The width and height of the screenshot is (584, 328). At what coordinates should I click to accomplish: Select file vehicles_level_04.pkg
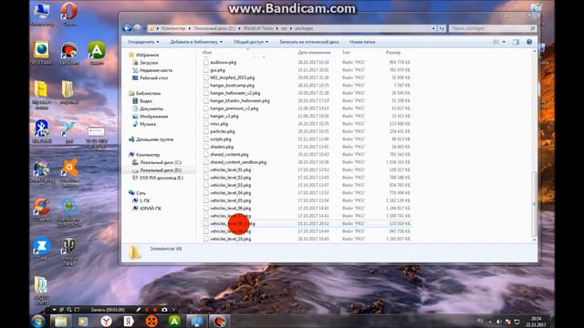pyautogui.click(x=230, y=193)
